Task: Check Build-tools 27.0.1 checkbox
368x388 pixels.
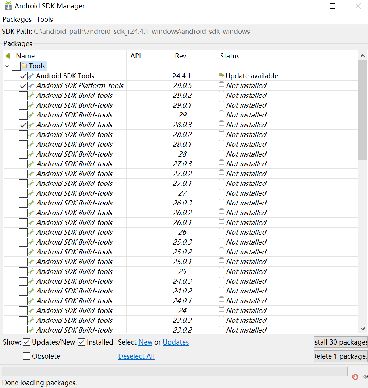Action: [x=23, y=183]
